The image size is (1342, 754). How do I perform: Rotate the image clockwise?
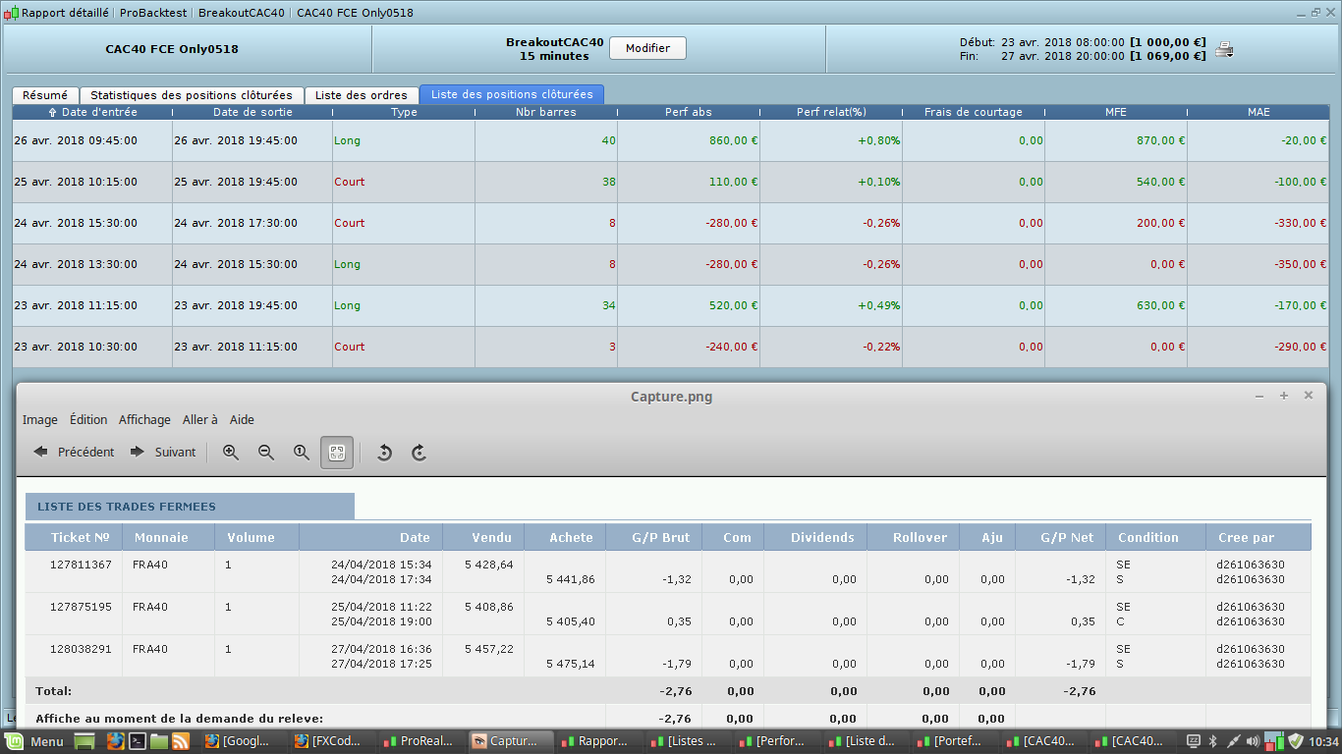click(x=419, y=453)
